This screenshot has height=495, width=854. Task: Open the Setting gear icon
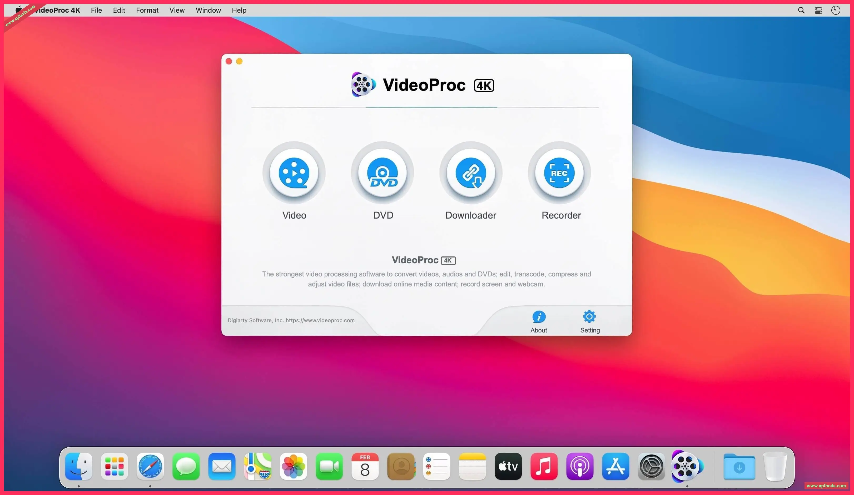click(589, 317)
